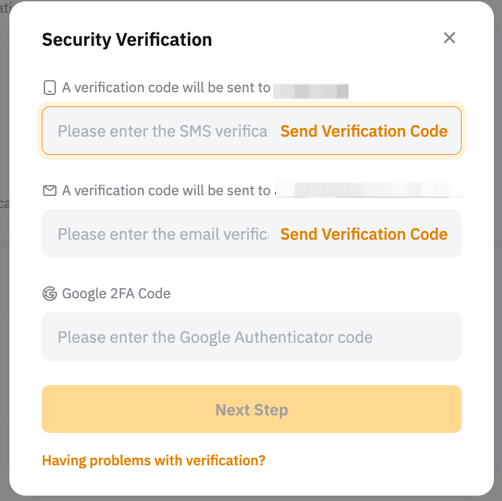
Task: Click the dimmed backdrop left of the dialog
Action: 4,269
